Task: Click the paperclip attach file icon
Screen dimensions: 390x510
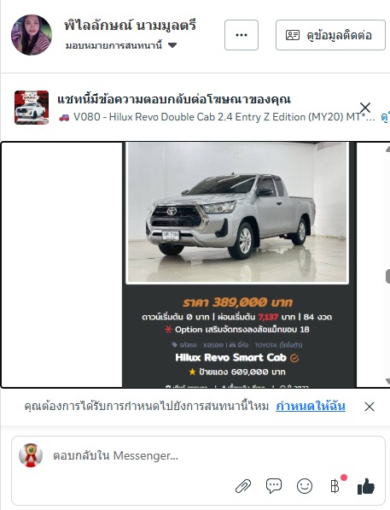Action: click(243, 486)
